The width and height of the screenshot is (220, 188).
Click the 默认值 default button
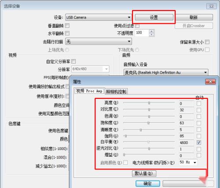click(144, 173)
